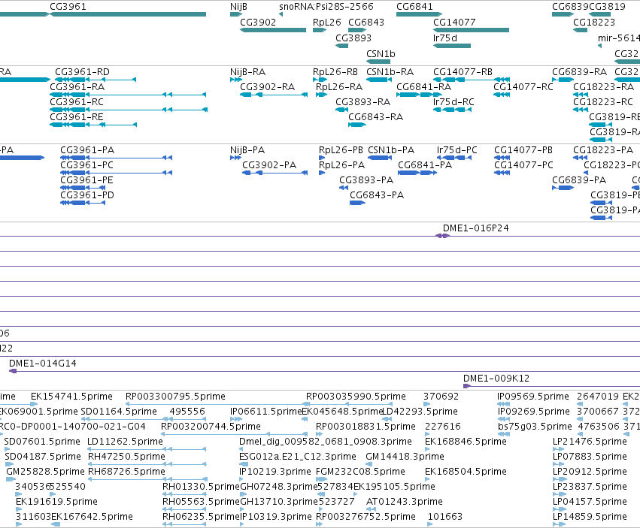
Task: Click the RH06235.5prime EST label
Action: (x=200, y=517)
